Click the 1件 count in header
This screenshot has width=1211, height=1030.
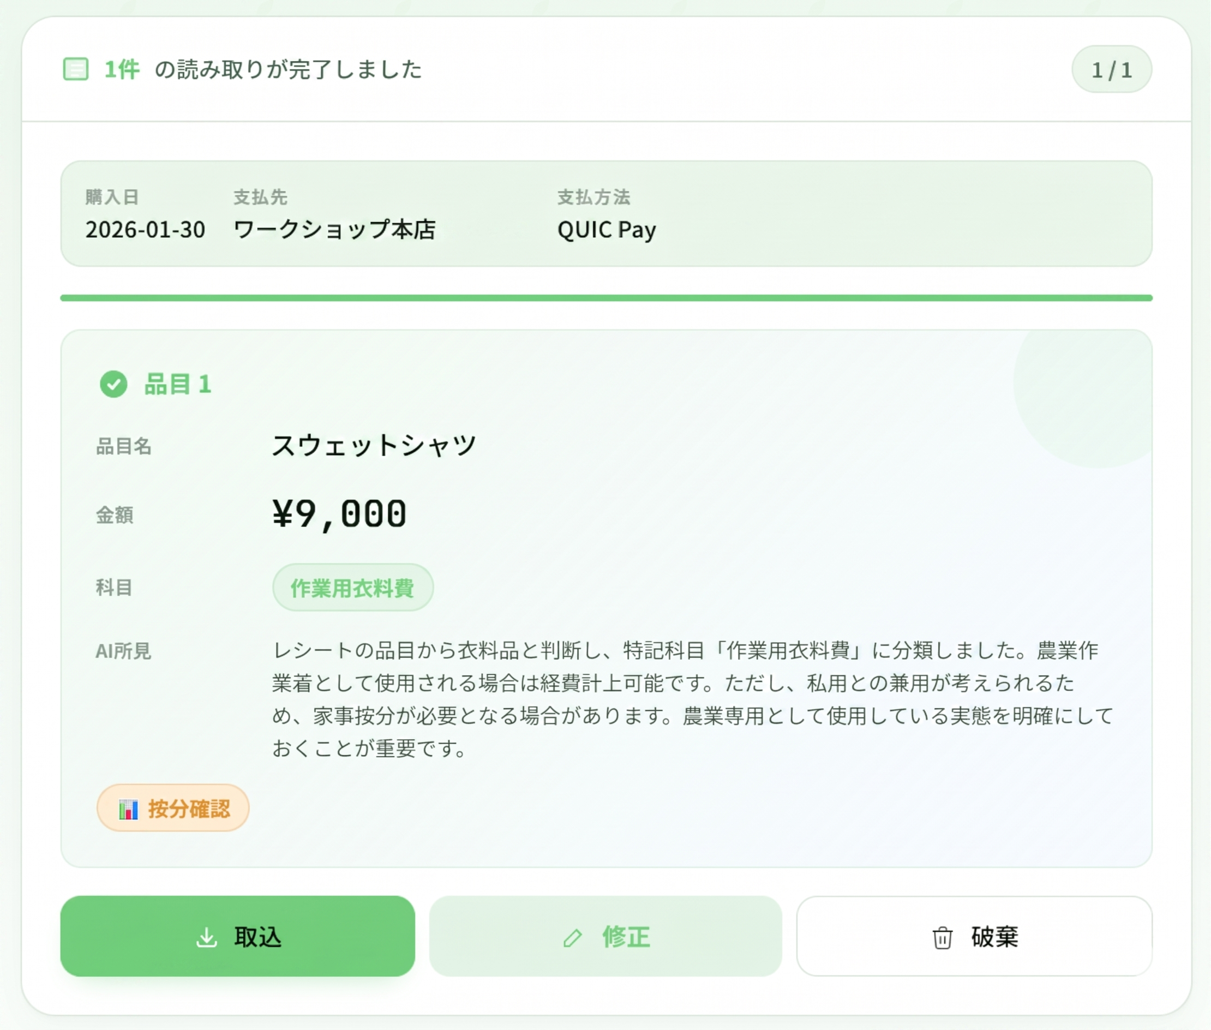point(122,69)
